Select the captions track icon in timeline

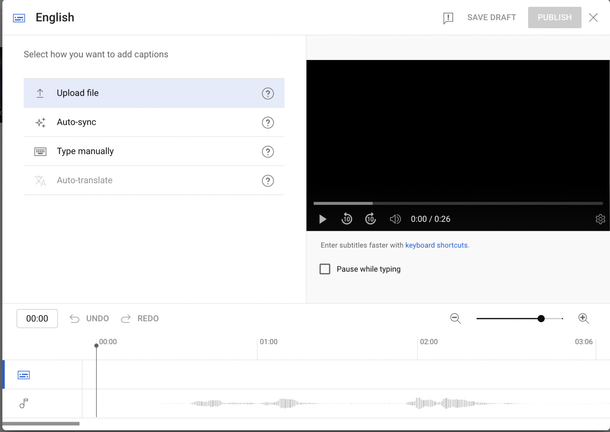(24, 375)
